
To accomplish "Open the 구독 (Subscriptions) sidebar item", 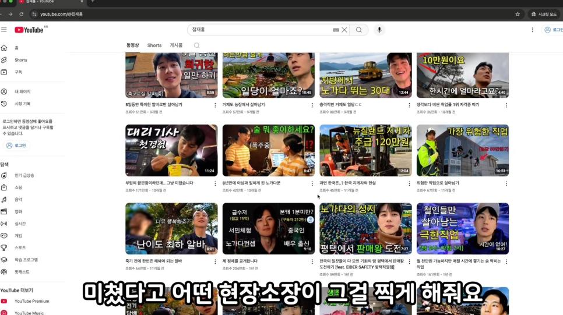I will [18, 72].
